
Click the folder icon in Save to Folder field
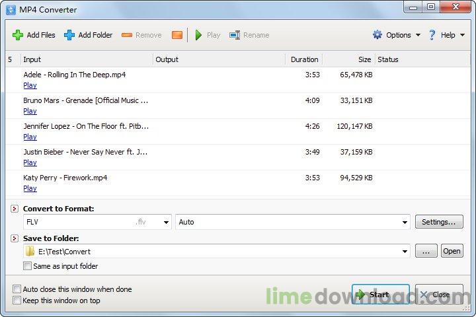click(30, 252)
